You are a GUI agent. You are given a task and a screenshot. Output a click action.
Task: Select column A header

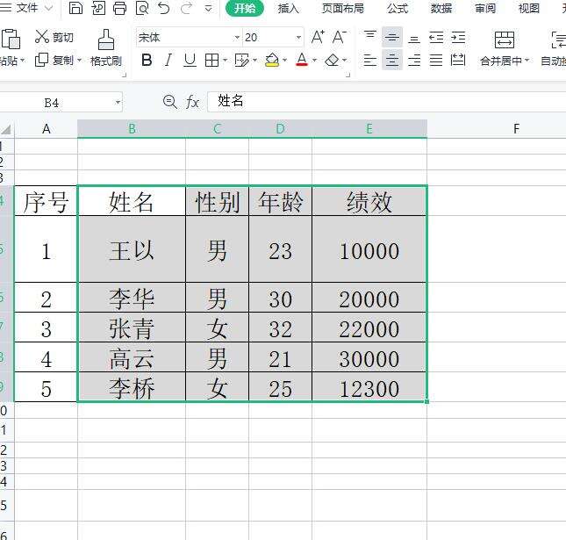pos(46,128)
